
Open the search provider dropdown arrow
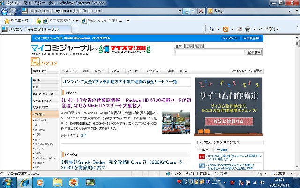pyautogui.click(x=297, y=11)
